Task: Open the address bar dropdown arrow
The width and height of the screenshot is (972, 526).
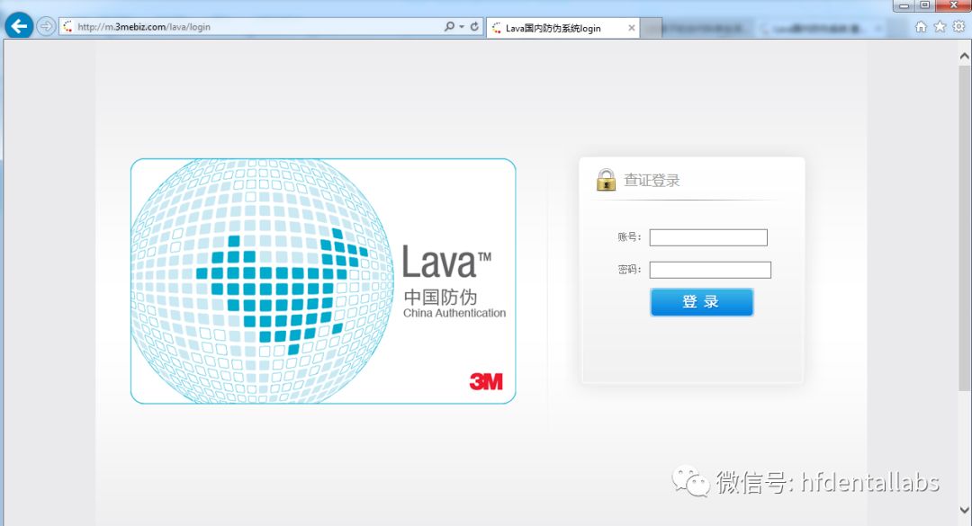Action: pyautogui.click(x=462, y=27)
